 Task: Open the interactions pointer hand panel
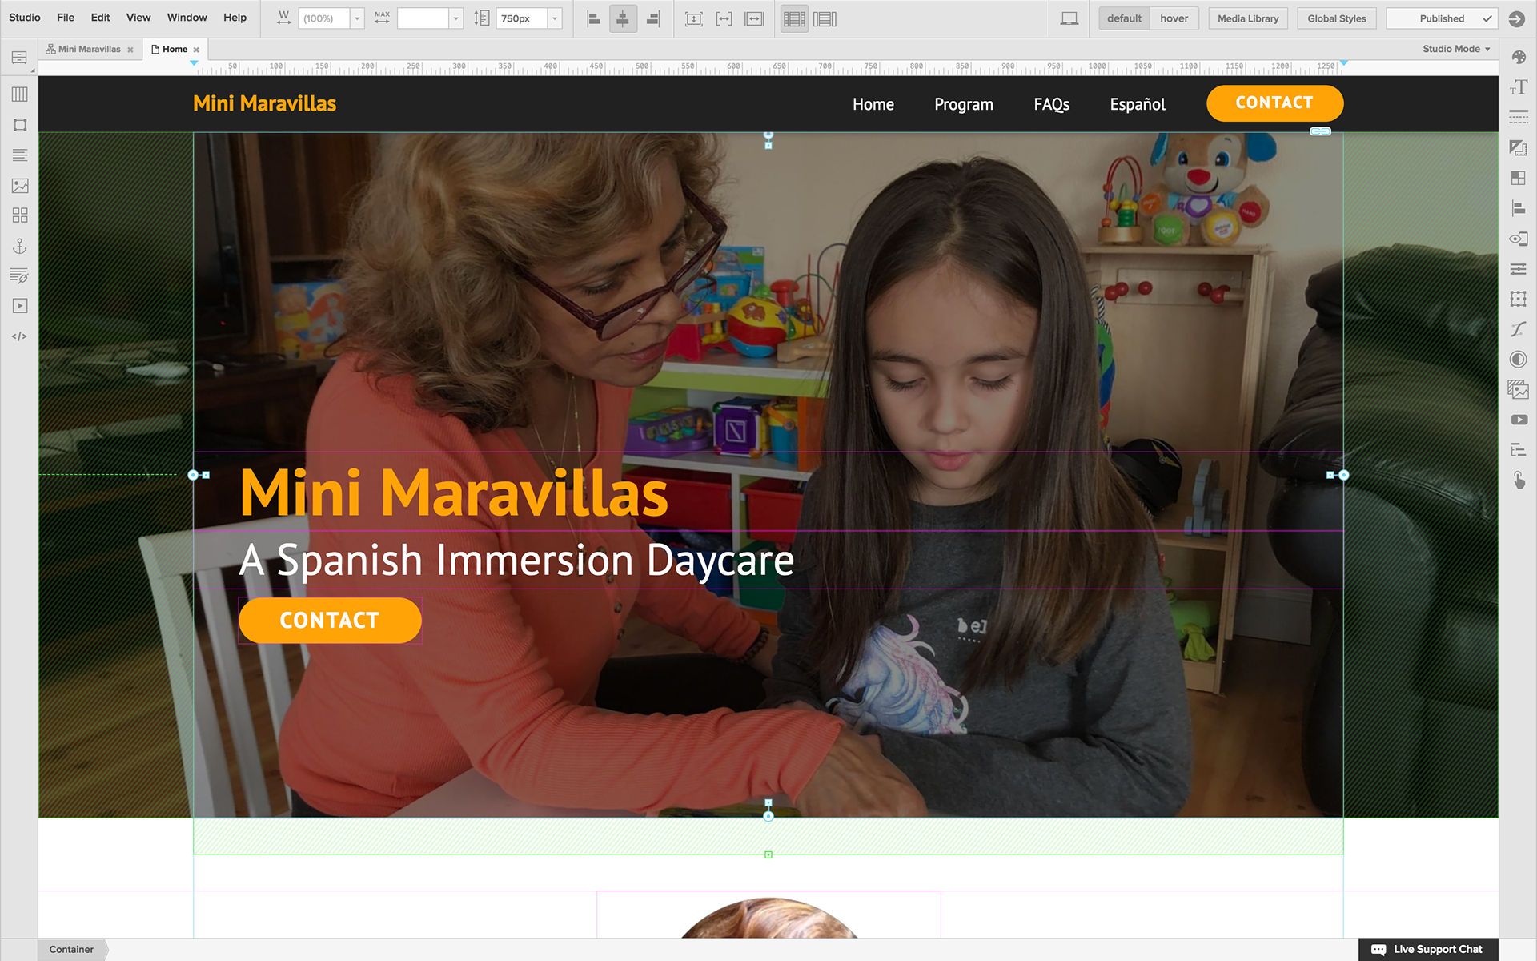[x=1519, y=480]
